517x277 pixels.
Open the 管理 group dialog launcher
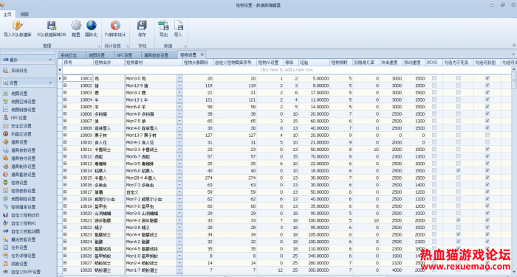pos(98,46)
